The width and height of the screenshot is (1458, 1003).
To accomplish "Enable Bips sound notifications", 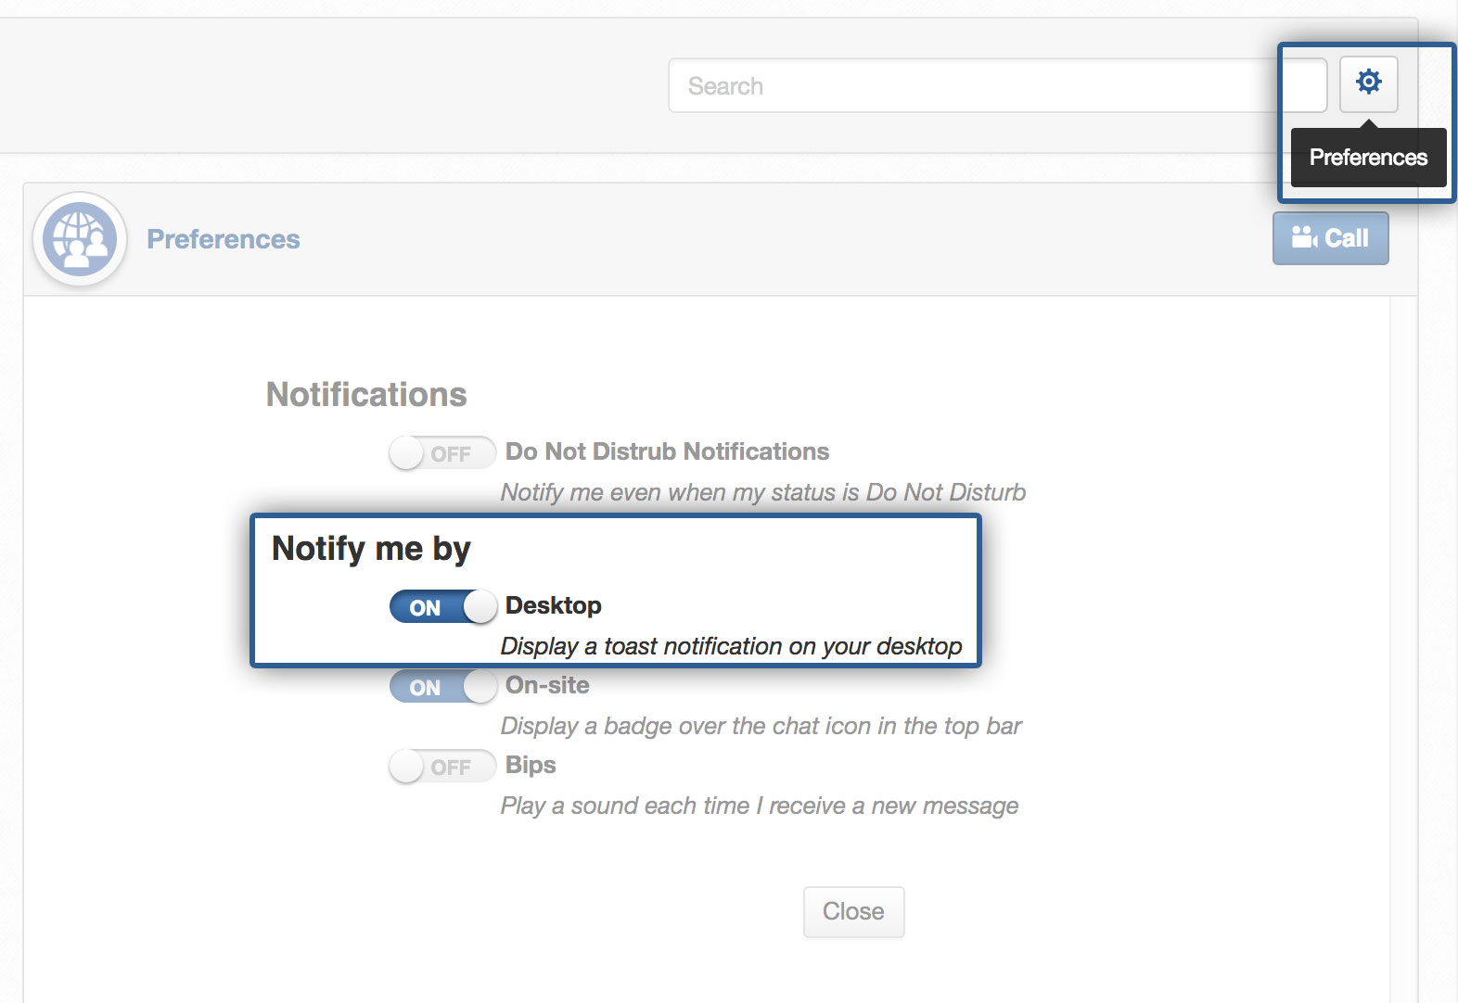I will tap(442, 767).
